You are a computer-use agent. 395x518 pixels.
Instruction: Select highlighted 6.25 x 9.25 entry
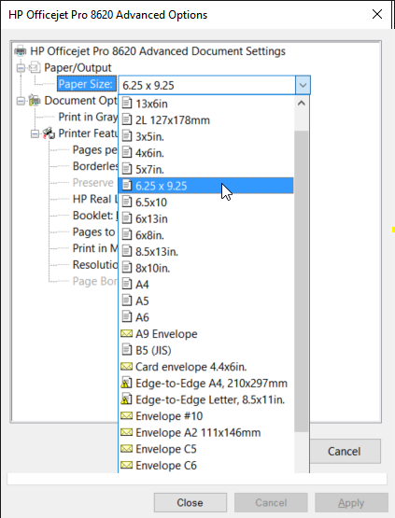[x=205, y=186]
